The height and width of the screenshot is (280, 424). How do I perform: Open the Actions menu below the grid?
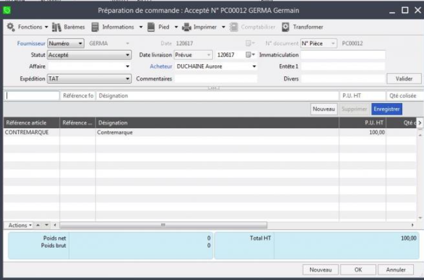[x=18, y=225]
